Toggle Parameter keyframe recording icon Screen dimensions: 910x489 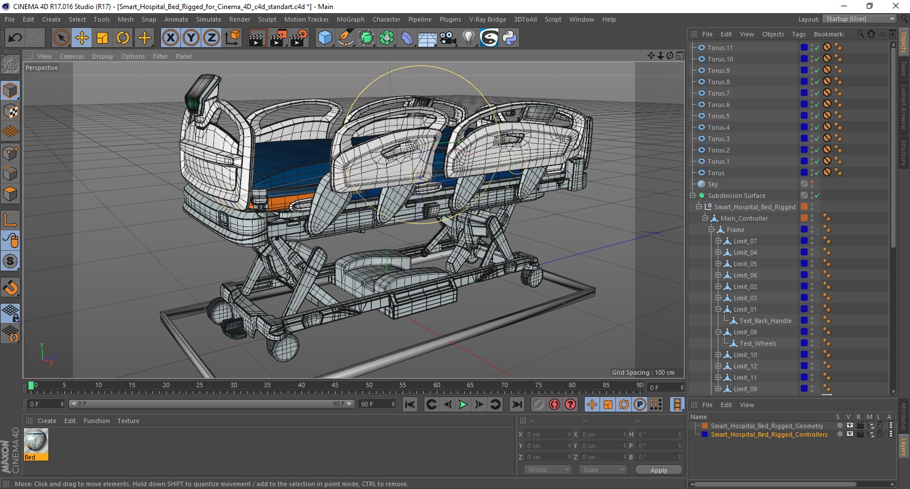pyautogui.click(x=639, y=404)
